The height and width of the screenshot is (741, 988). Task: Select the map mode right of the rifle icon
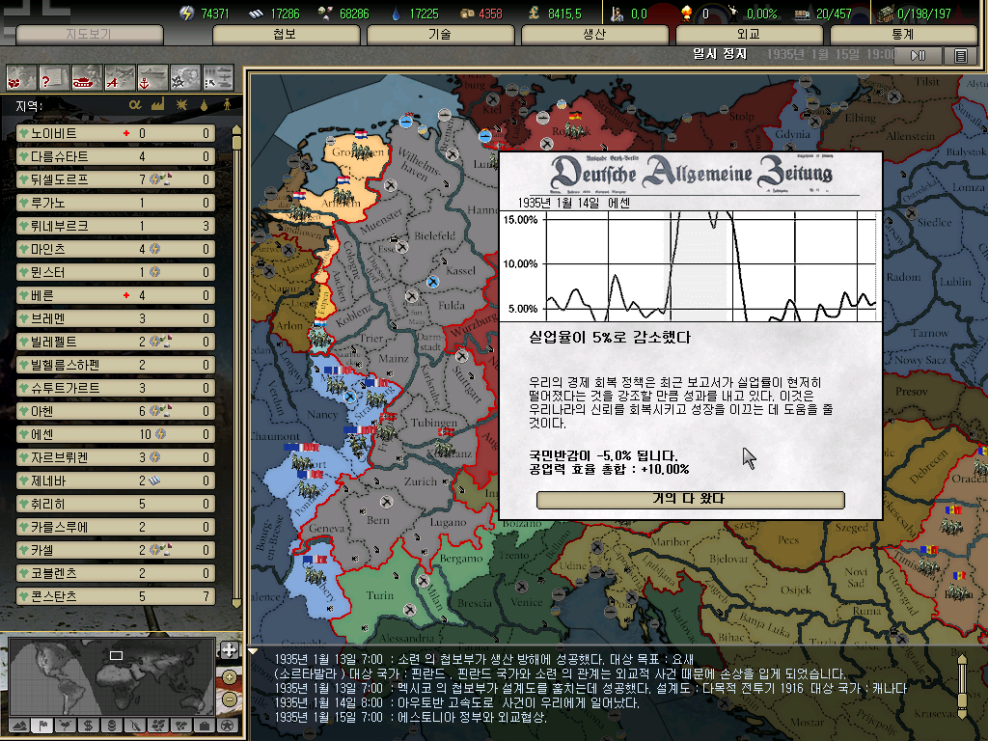pyautogui.click(x=158, y=726)
